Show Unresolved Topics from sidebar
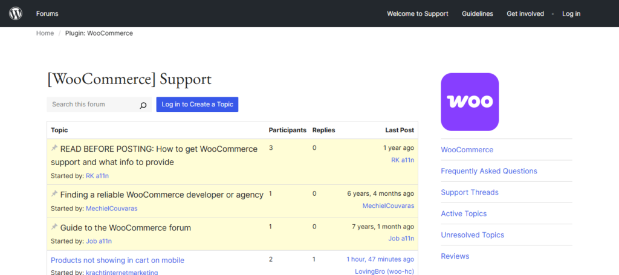 pos(472,235)
